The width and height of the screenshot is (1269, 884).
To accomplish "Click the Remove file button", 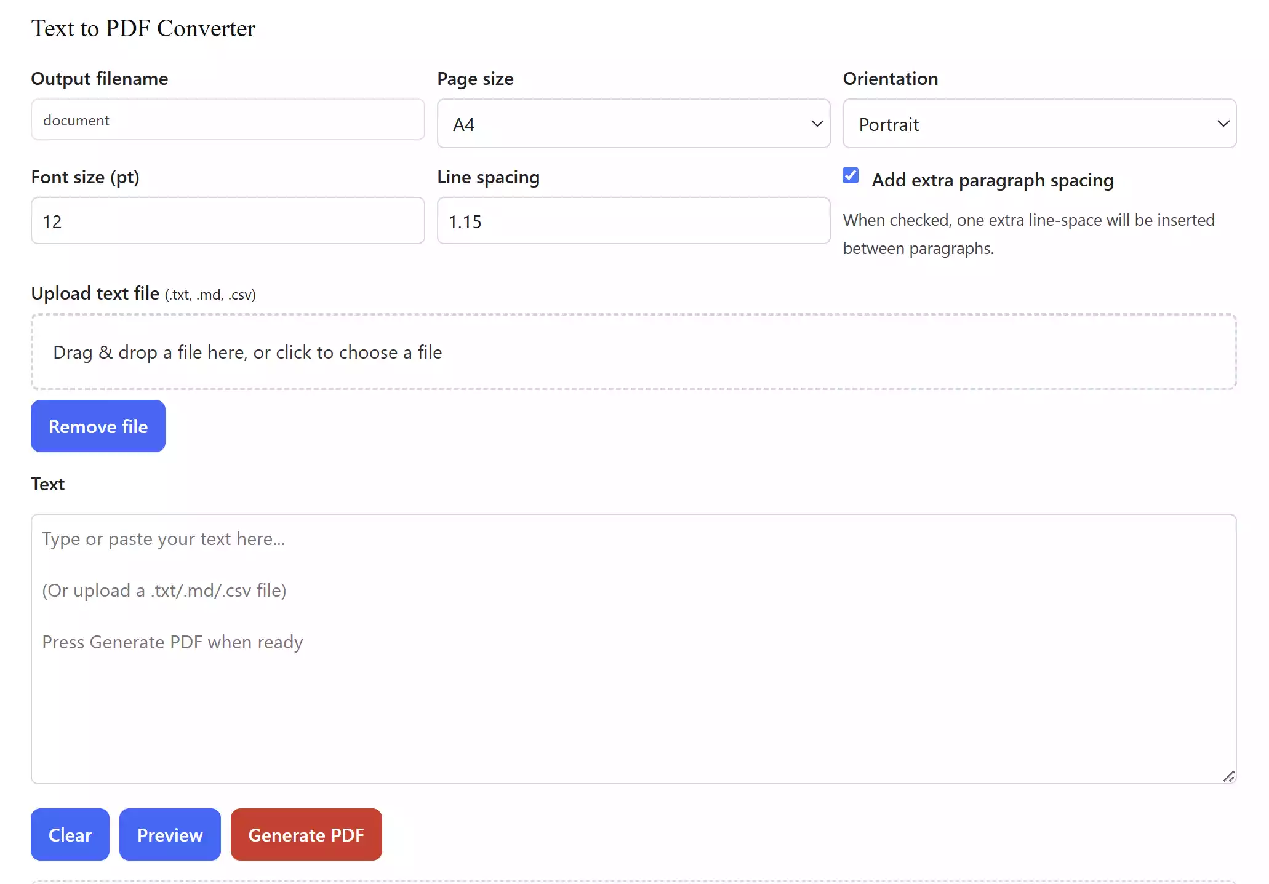I will 98,426.
